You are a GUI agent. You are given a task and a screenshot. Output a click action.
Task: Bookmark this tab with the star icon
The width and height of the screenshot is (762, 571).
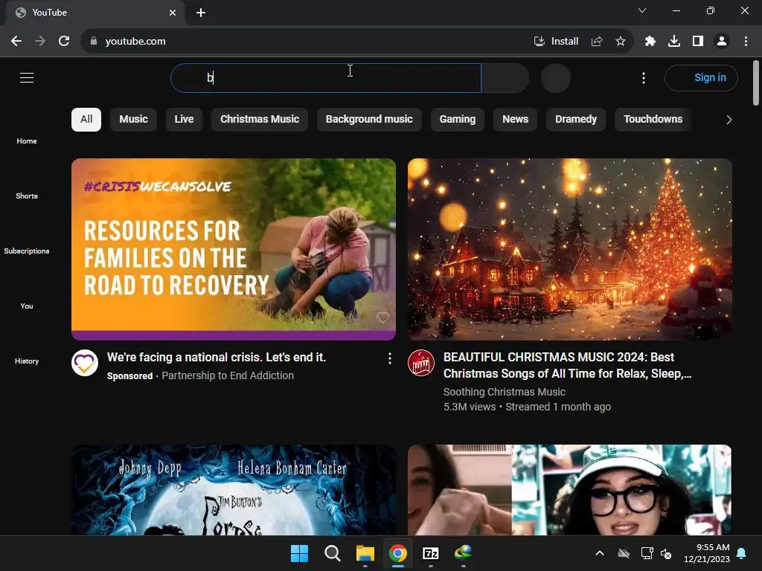[621, 42]
